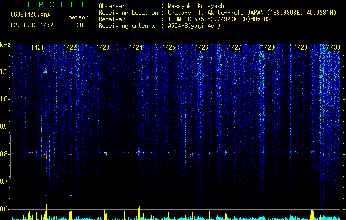This screenshot has height=220, width=346.
Task: Click the 1.1 frequency axis label
Action: 5,71
